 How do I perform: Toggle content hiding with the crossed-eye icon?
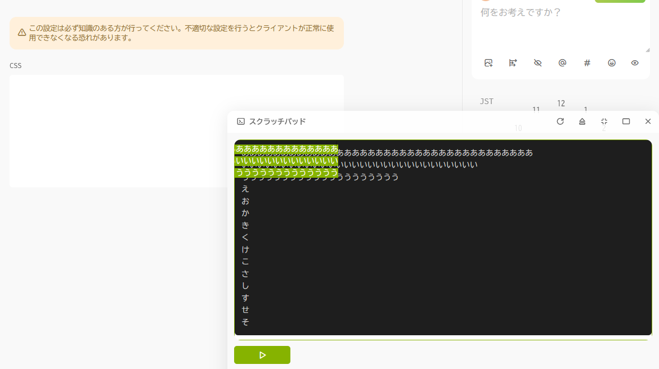click(537, 62)
